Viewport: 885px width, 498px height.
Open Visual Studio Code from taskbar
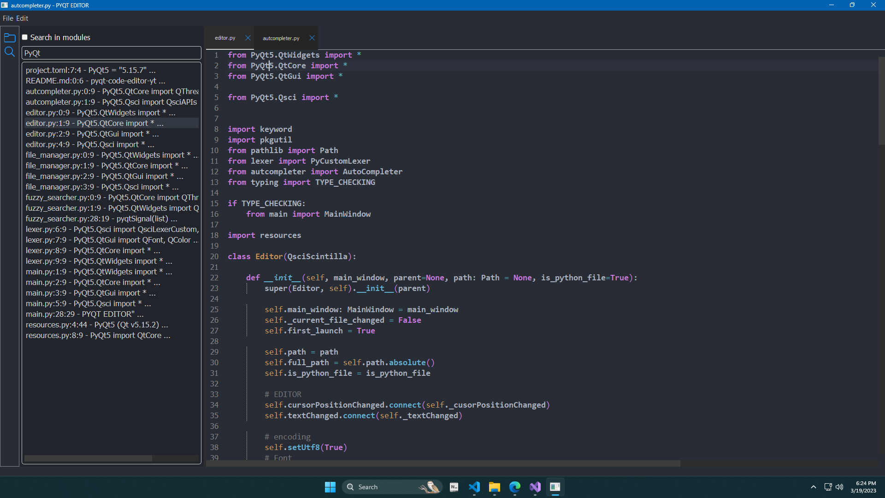coord(474,487)
